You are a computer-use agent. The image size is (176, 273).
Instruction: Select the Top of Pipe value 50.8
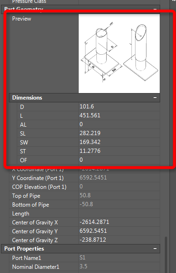[x=119, y=195]
